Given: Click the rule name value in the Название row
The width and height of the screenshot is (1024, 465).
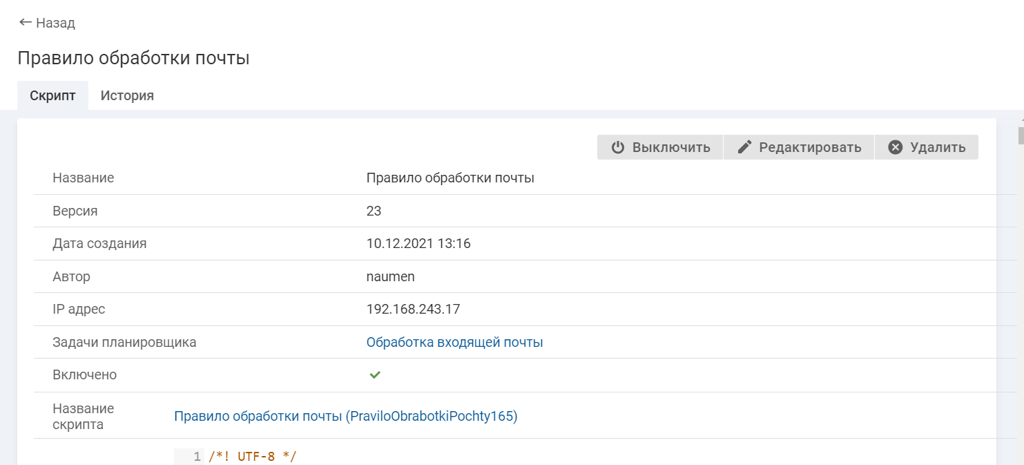Looking at the screenshot, I should pyautogui.click(x=450, y=178).
